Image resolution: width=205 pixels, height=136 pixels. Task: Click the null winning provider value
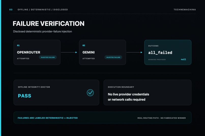pos(183,59)
